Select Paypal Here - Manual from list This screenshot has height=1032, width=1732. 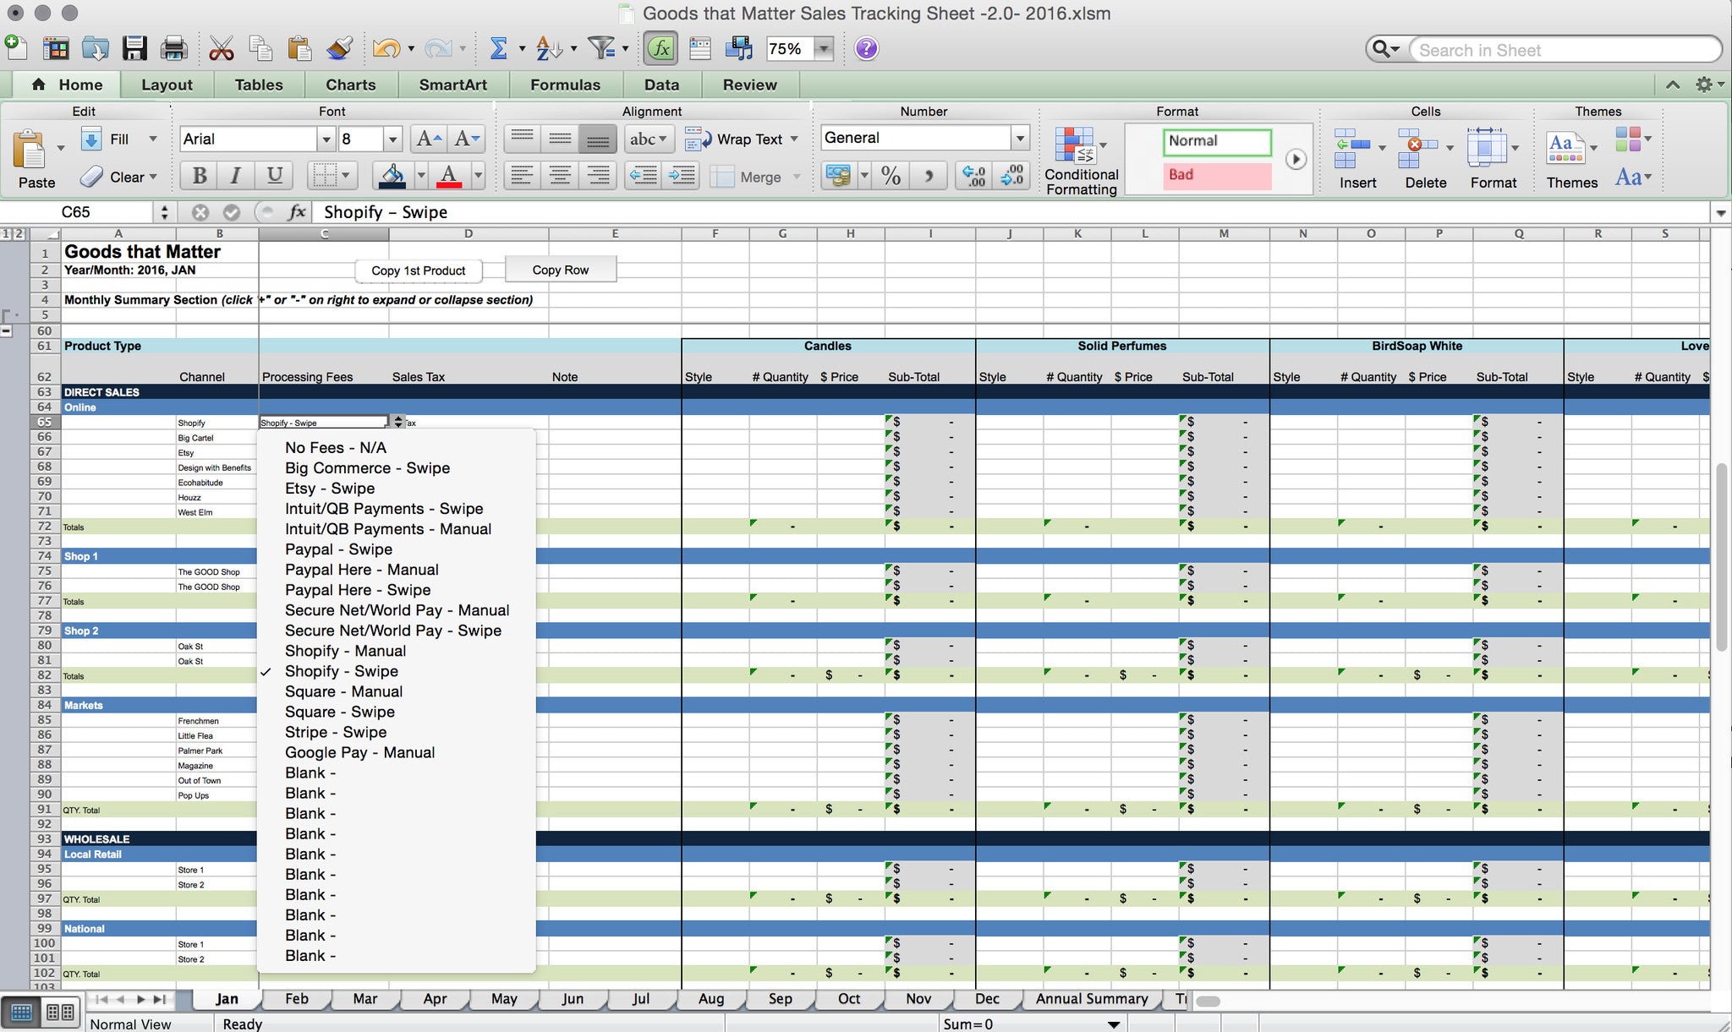(362, 570)
